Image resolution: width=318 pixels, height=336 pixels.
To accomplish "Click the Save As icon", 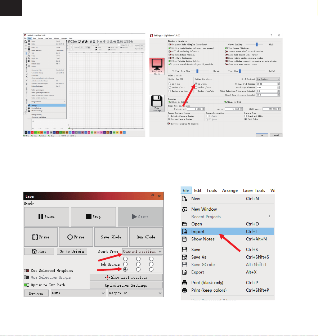I will pos(184,257).
